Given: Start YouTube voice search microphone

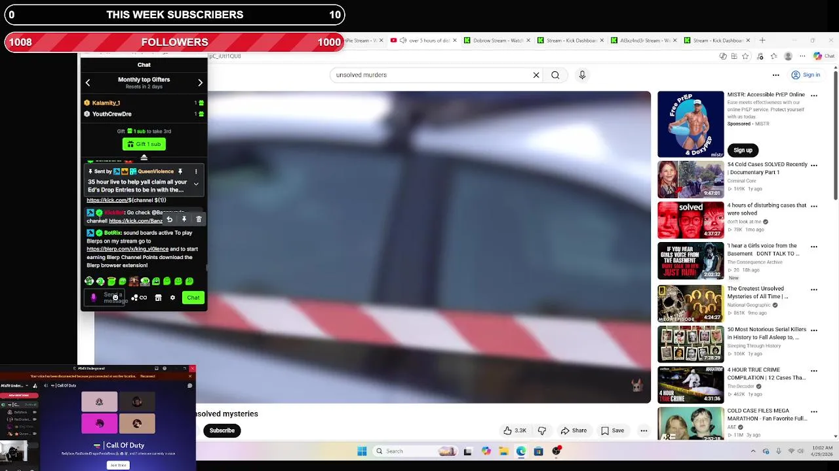Looking at the screenshot, I should pos(582,75).
